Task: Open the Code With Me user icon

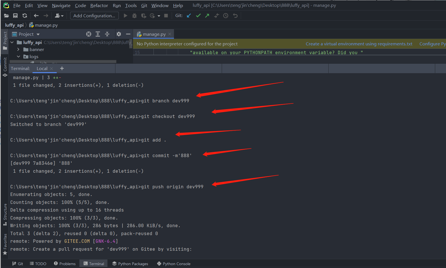Action: 59,16
